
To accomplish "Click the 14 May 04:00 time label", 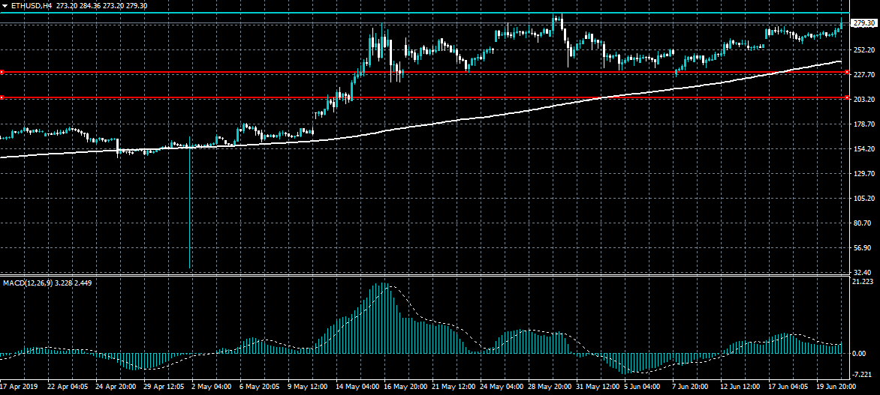I will pos(357,387).
